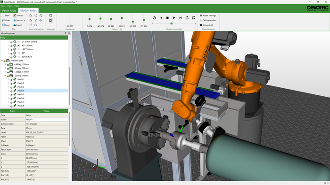Open the Help menu

coord(16,6)
